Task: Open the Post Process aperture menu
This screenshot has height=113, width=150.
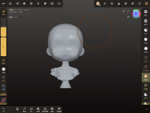Action: point(45,4)
